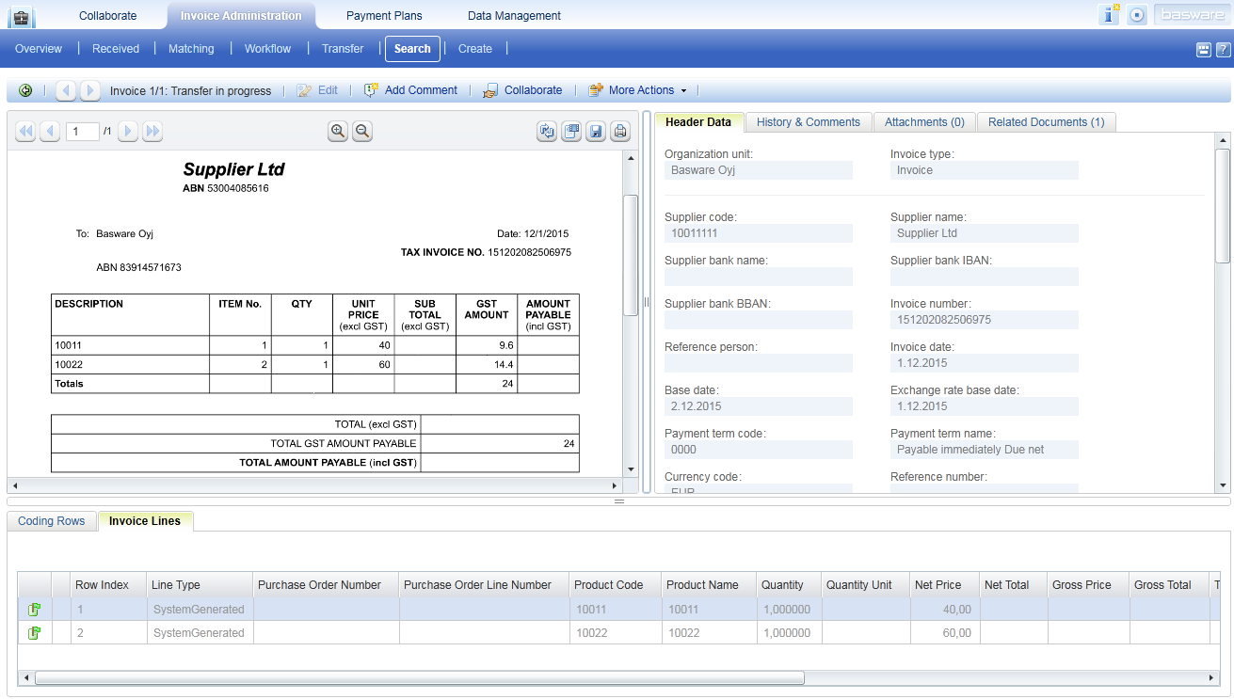Viewport: 1234px width, 699px height.
Task: Open the More Actions dropdown
Action: pos(638,90)
